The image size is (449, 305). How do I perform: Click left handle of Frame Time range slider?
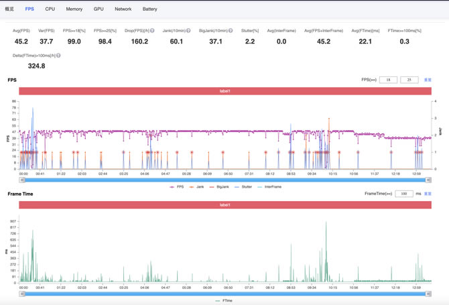click(21, 294)
